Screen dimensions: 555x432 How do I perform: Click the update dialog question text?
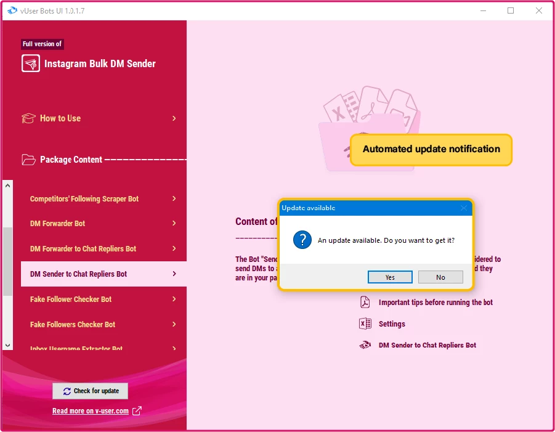(386, 240)
